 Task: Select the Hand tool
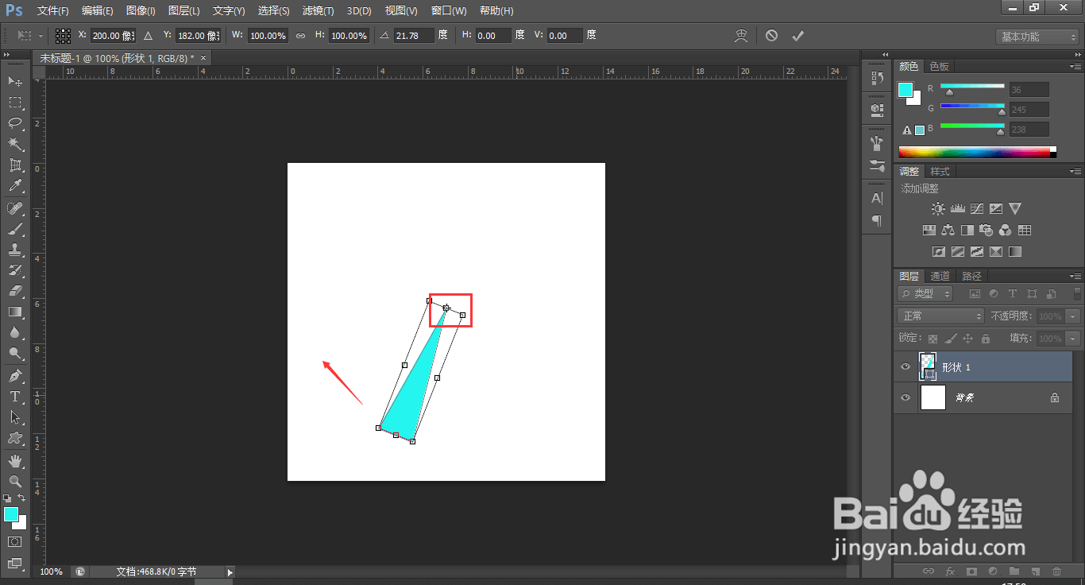coord(14,460)
